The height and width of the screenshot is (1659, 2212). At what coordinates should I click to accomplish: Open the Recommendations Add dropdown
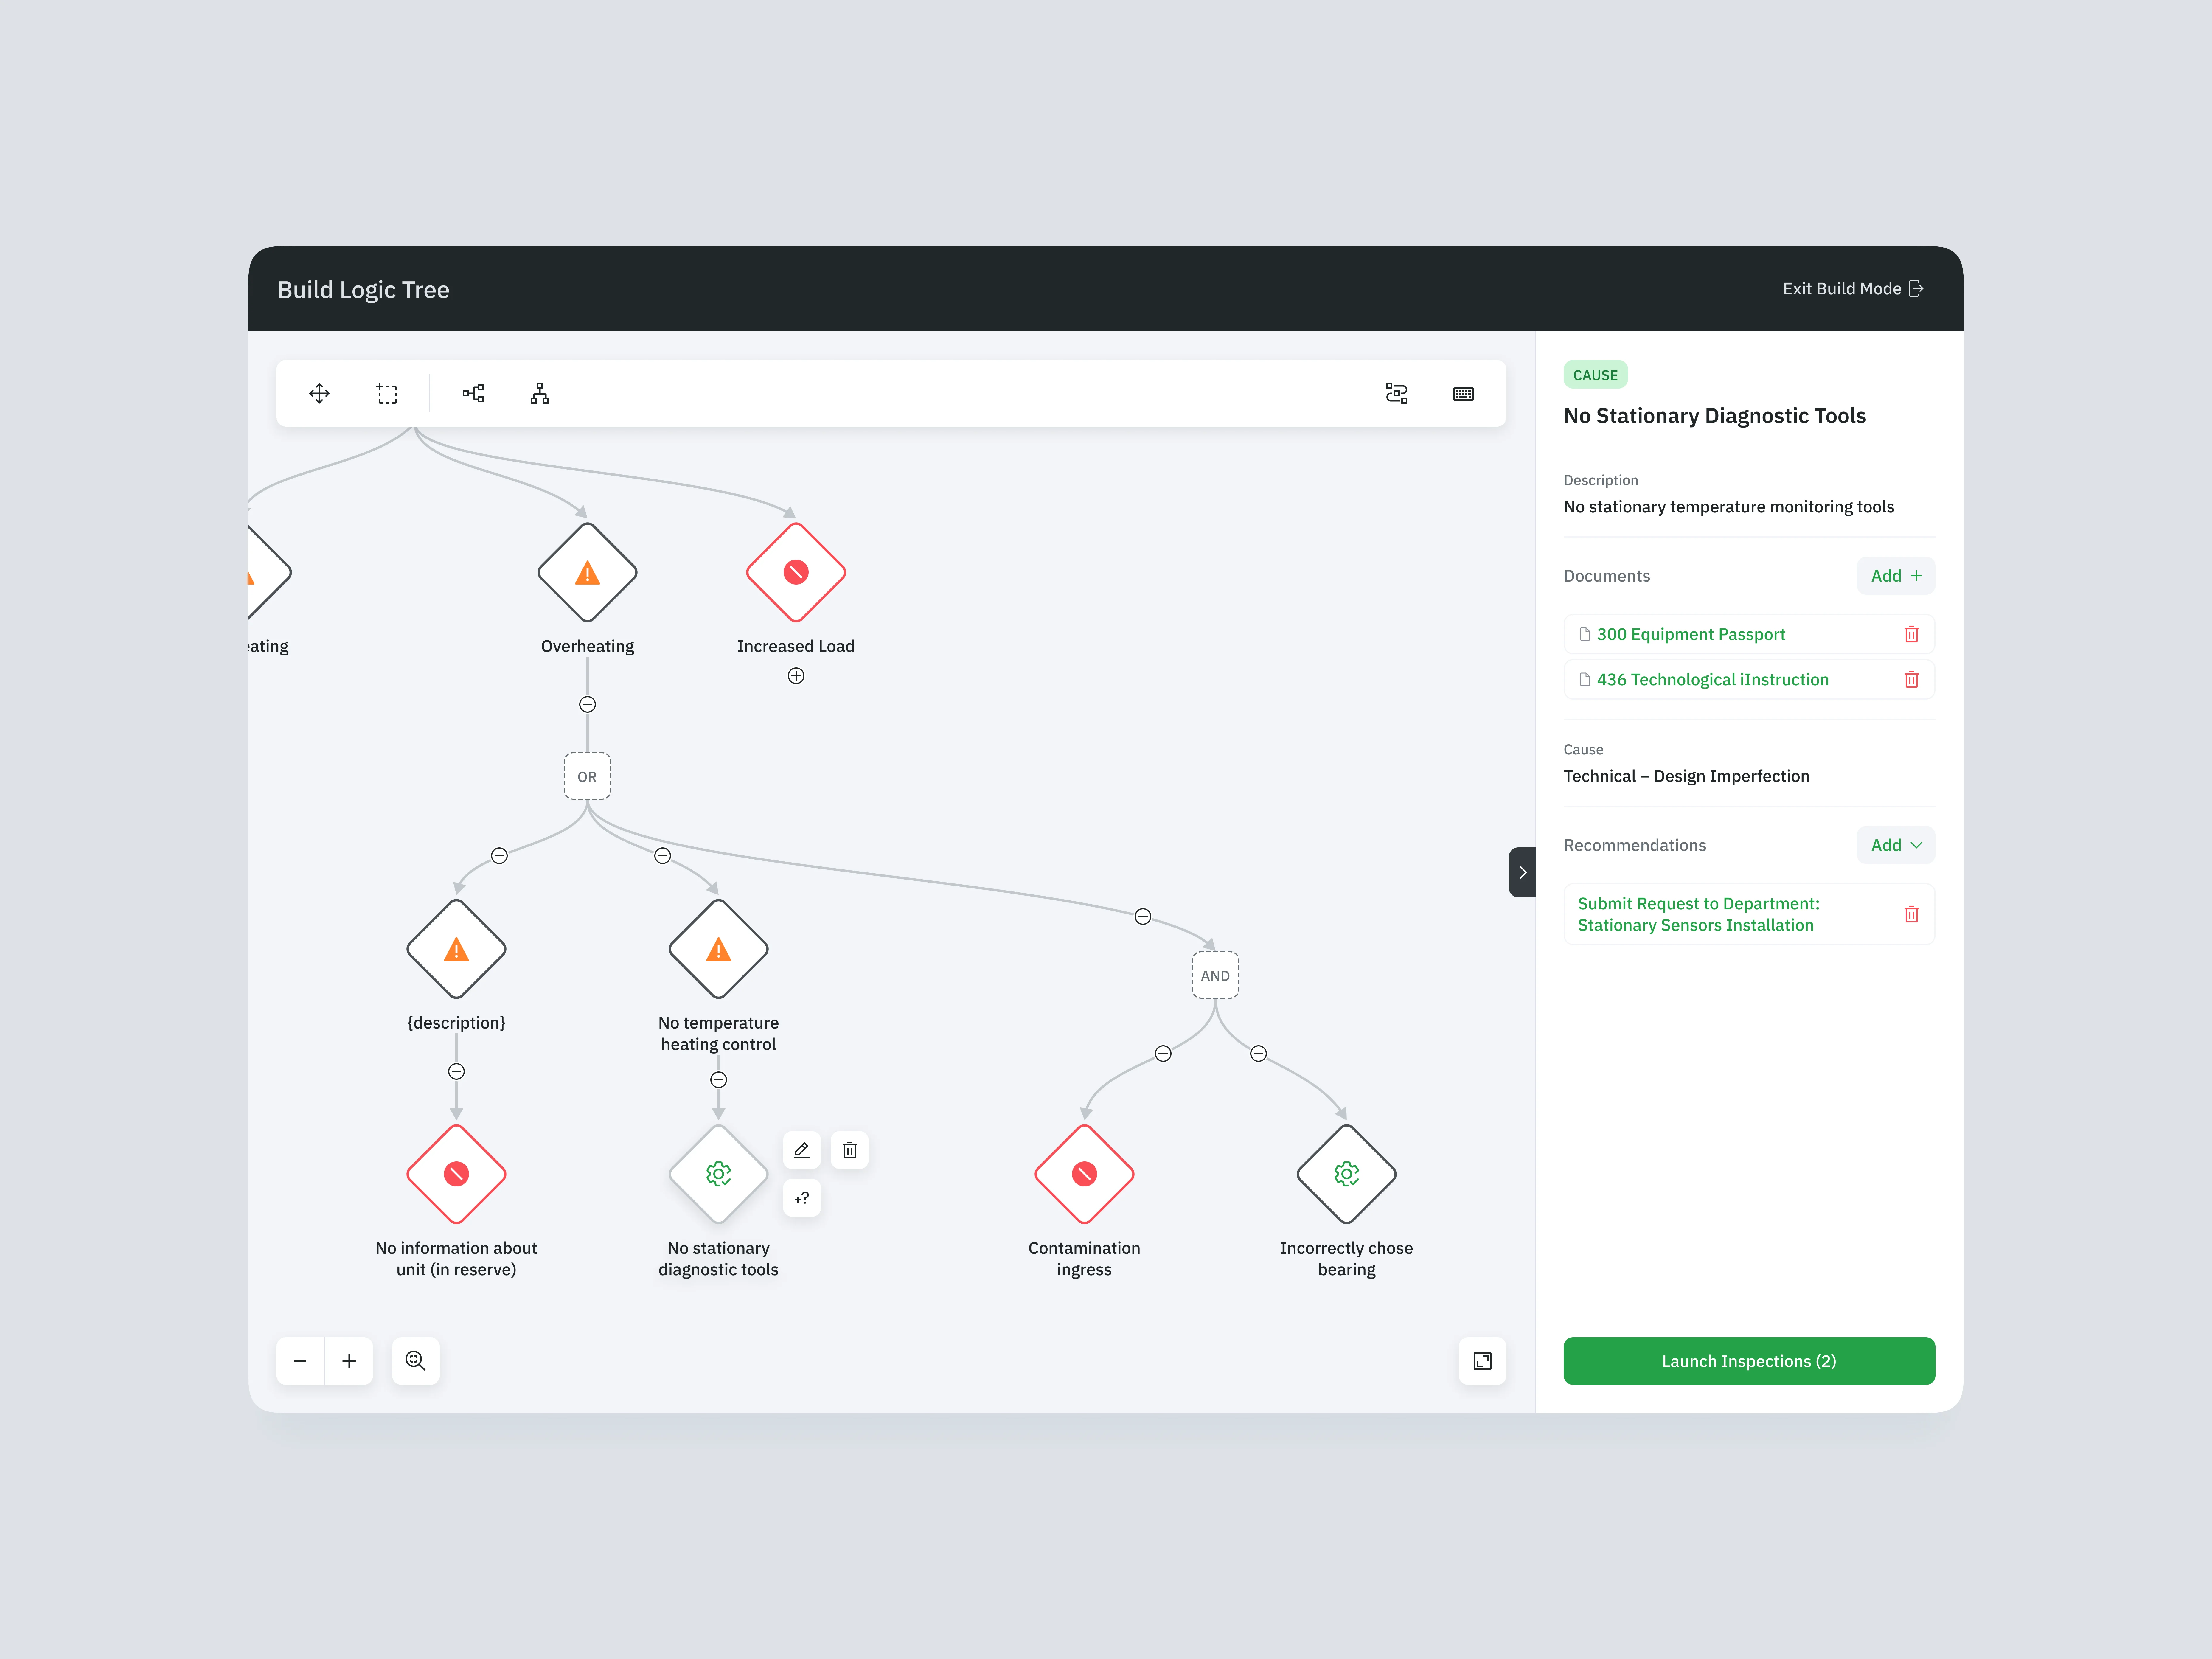tap(1896, 845)
